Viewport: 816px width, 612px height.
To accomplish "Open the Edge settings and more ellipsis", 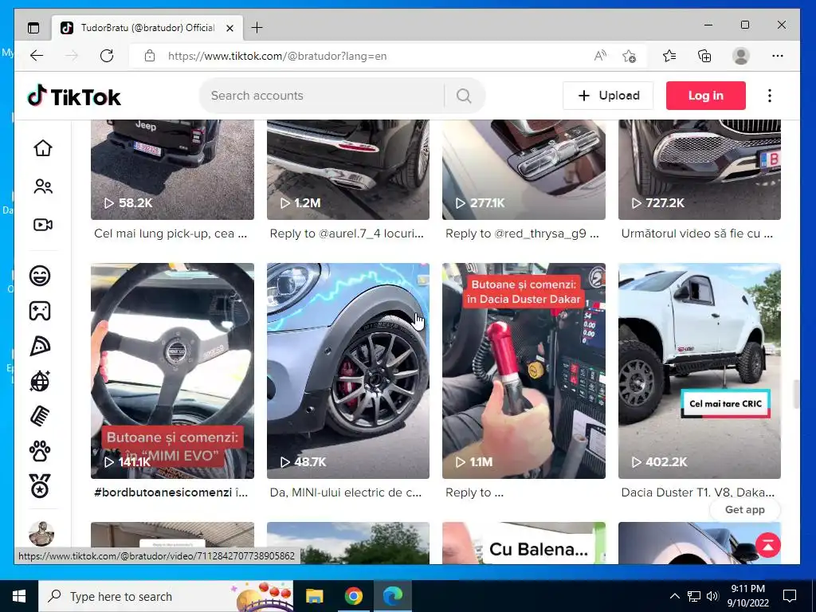I will (x=778, y=56).
